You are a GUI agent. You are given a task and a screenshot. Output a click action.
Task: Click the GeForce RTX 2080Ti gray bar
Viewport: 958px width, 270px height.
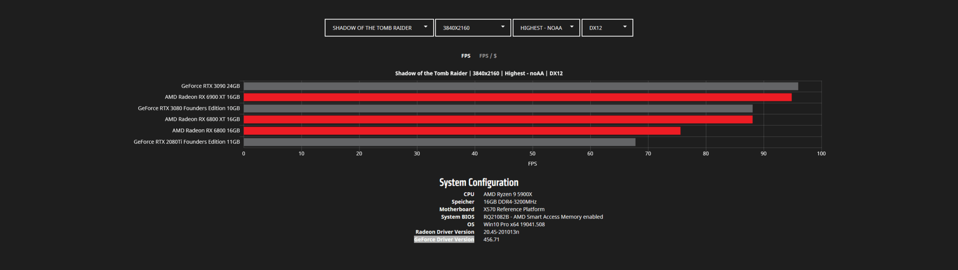440,142
